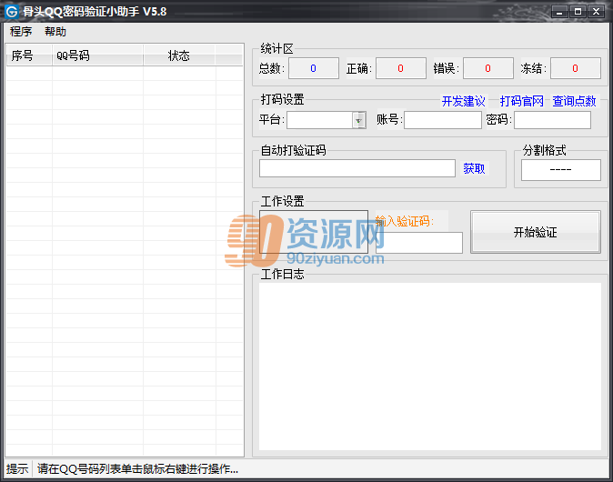This screenshot has height=482, width=613.
Task: Click status text 请在QQ号码列表单击鼠标右键进行操作...
Action: (137, 468)
